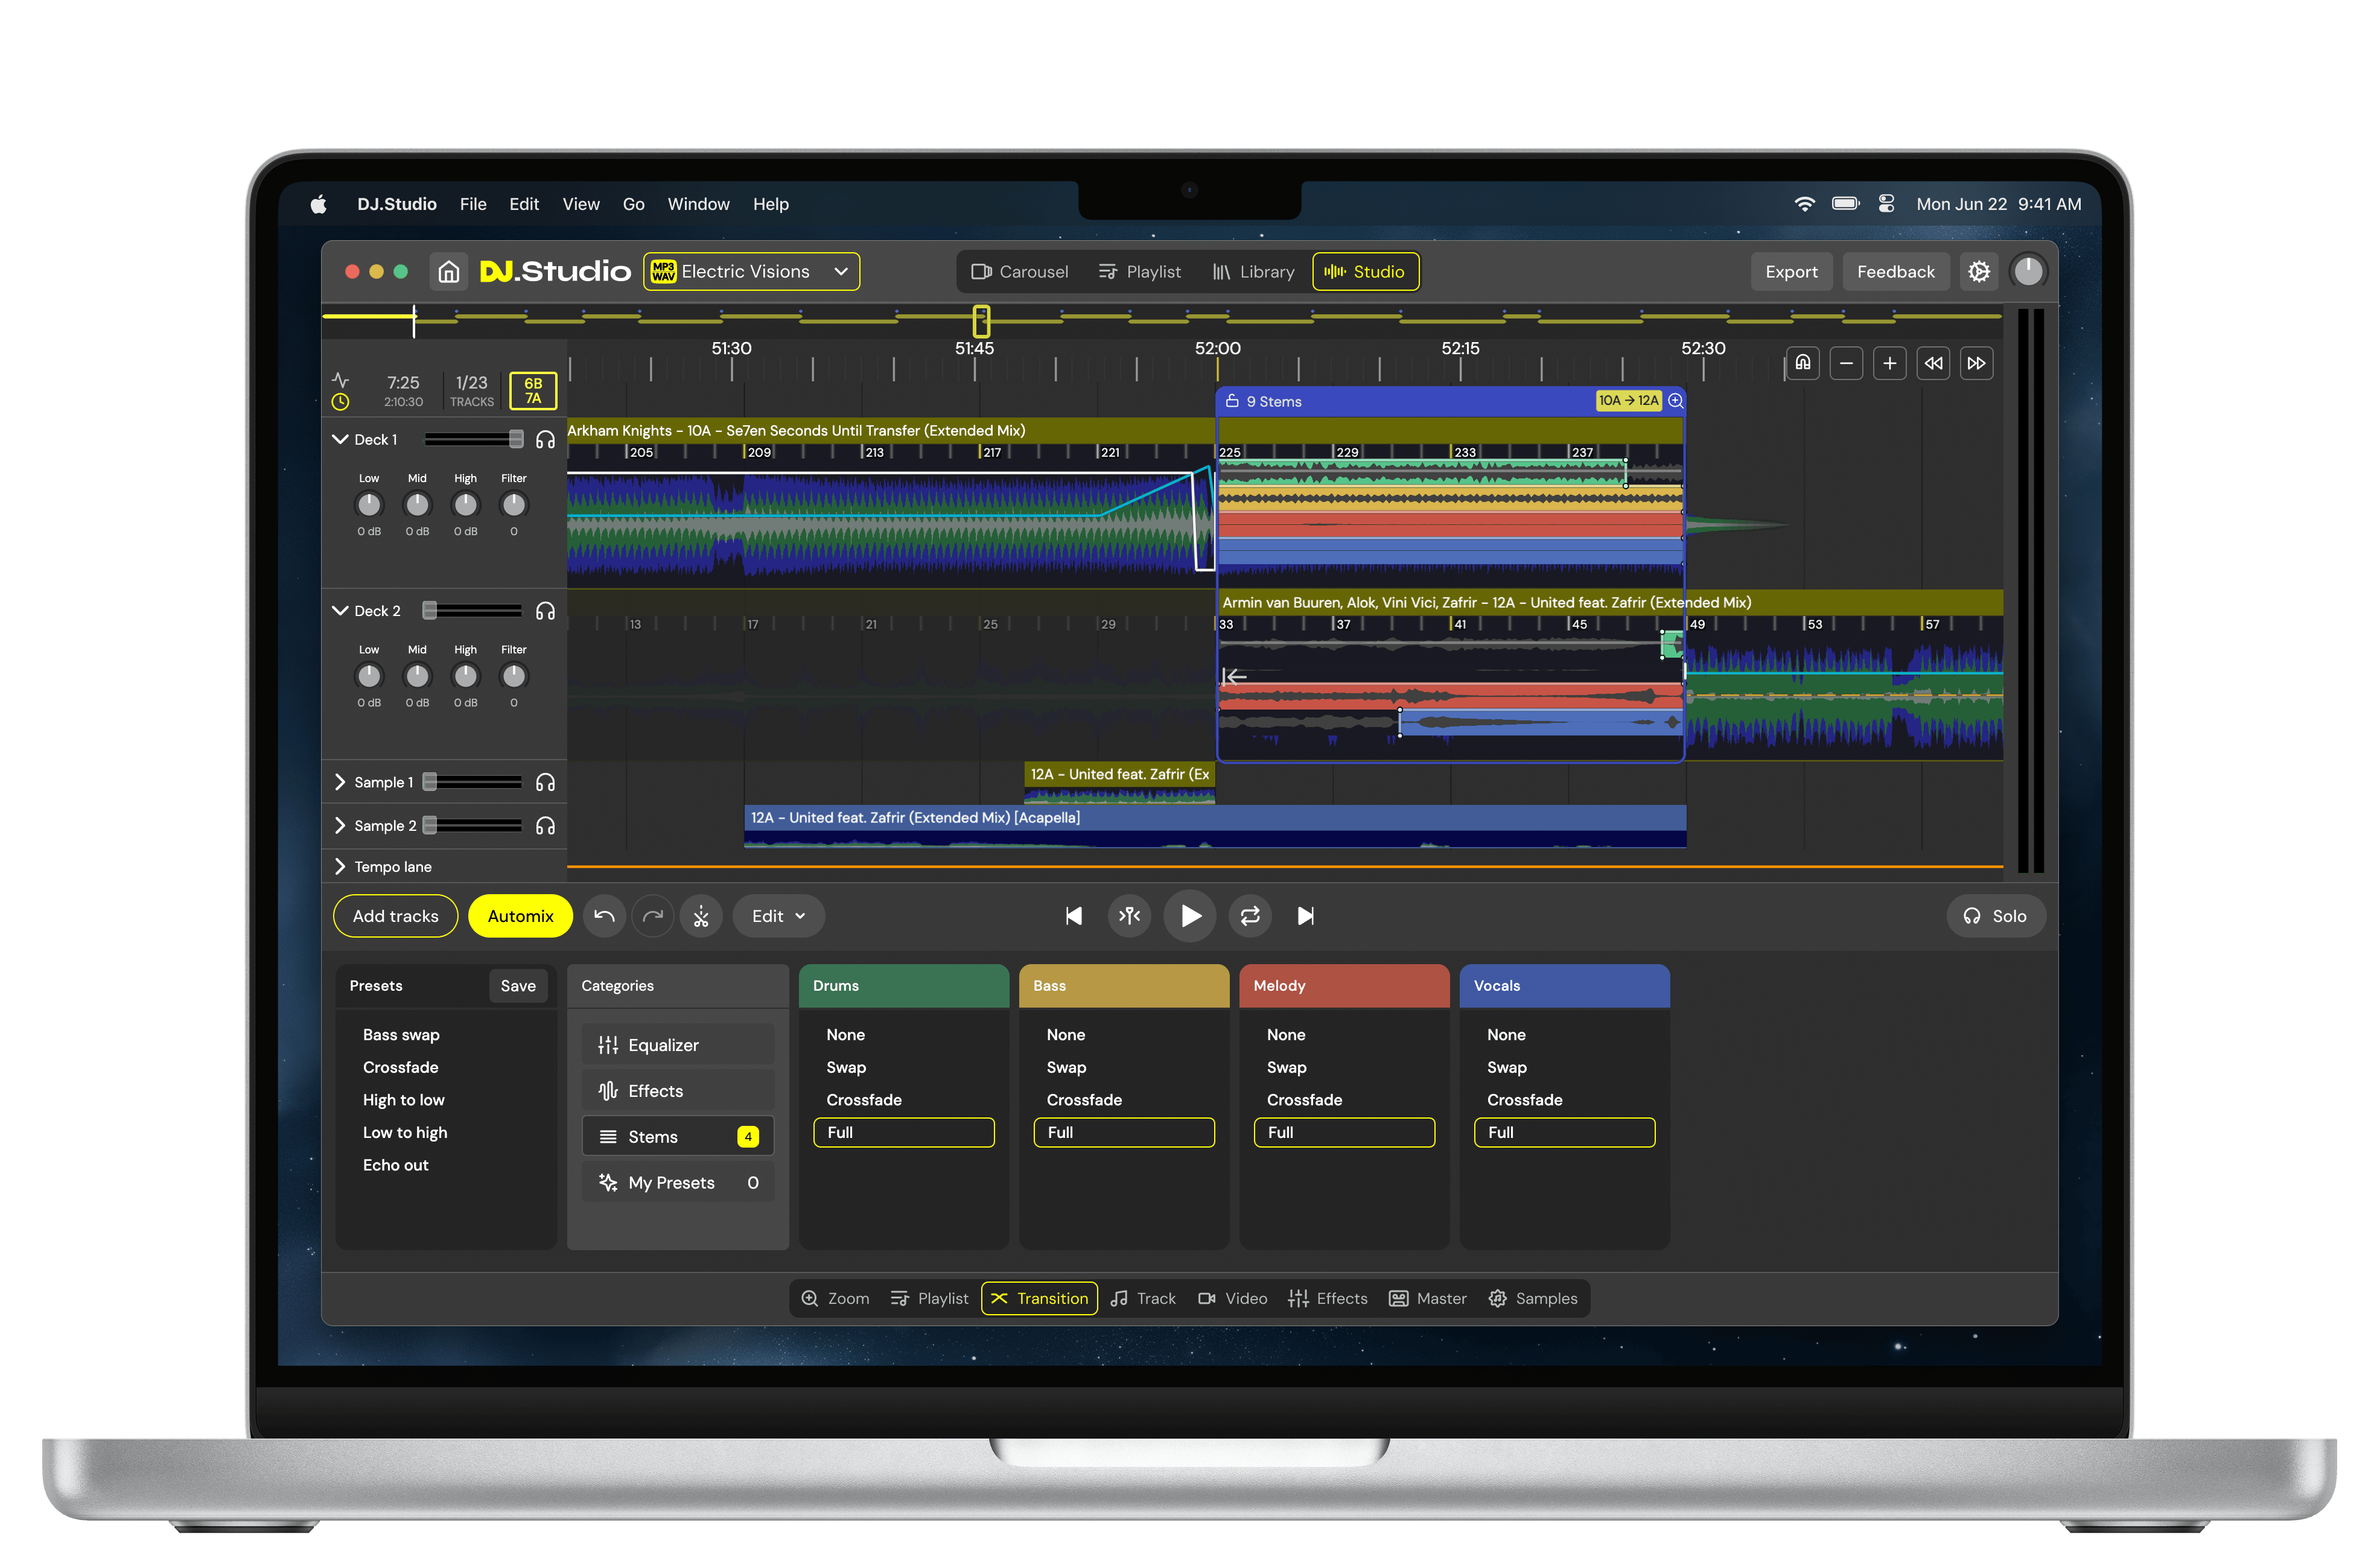Select the Bass swap preset

point(401,1035)
